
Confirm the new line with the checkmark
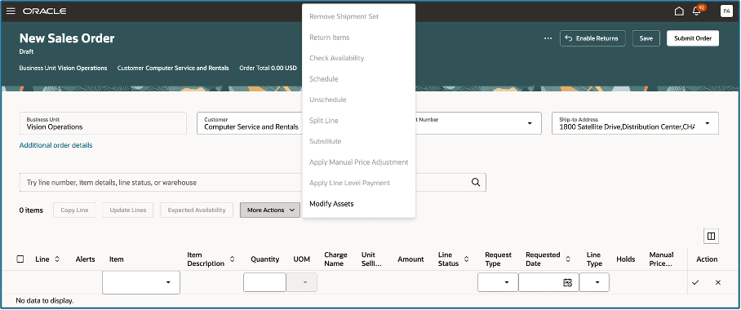pyautogui.click(x=695, y=282)
